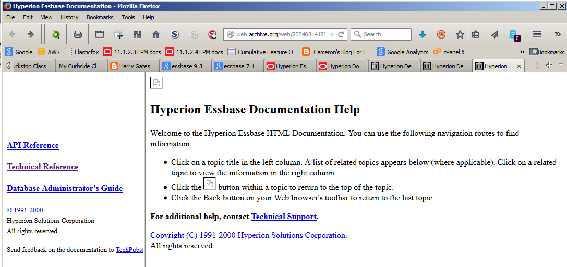Open the 11.1.2.3 EPM docs bookmark
This screenshot has width=567, height=267.
pyautogui.click(x=132, y=52)
